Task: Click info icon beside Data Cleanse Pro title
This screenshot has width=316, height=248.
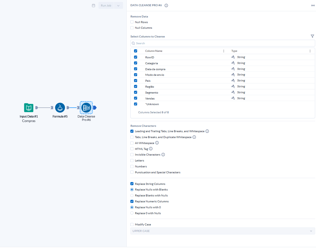Action: pyautogui.click(x=166, y=5)
